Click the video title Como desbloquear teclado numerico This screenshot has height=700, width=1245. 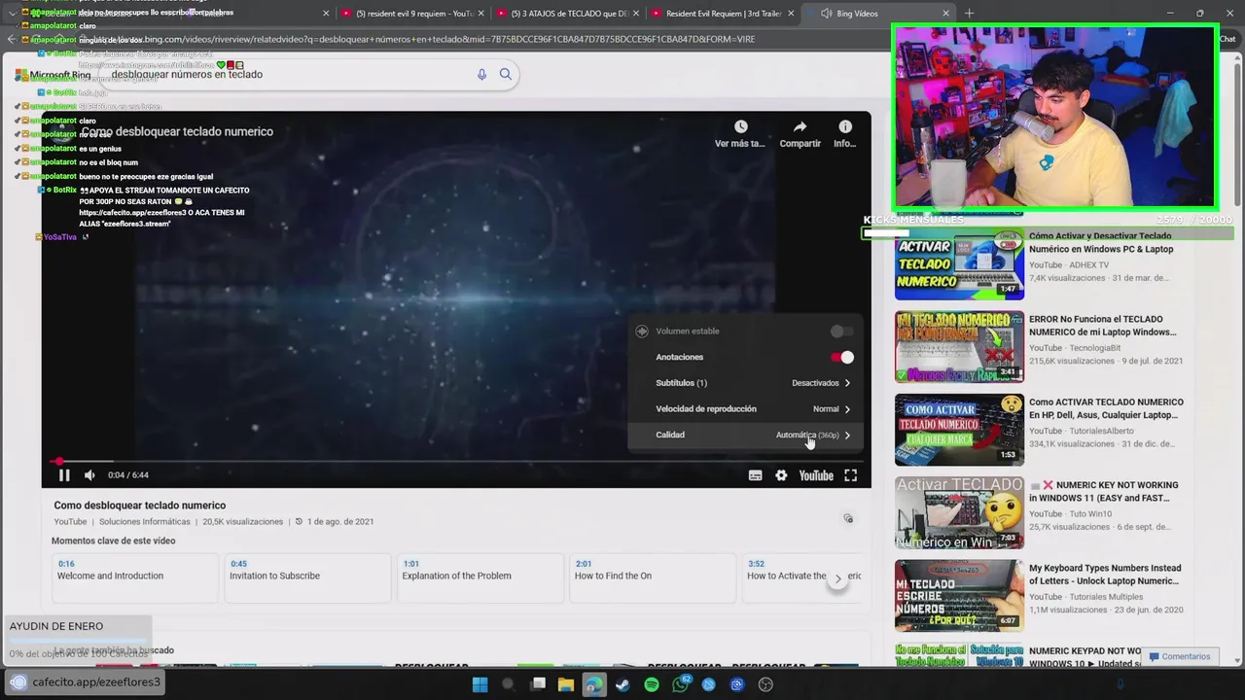point(140,506)
